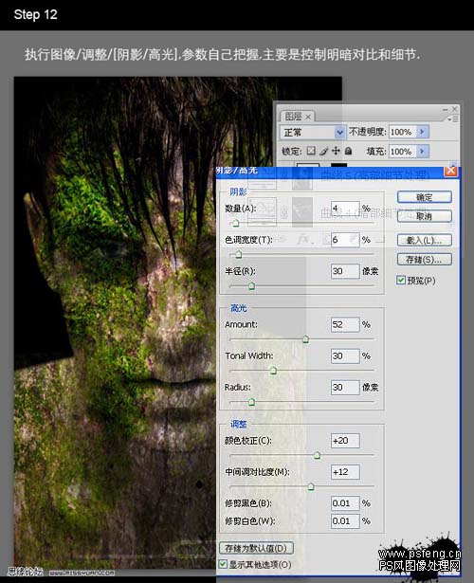Click 修剪黑色(B) value field

pyautogui.click(x=345, y=503)
